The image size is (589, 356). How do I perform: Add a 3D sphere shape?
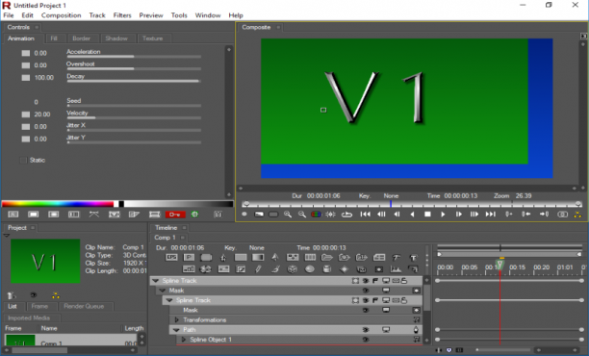tap(310, 269)
